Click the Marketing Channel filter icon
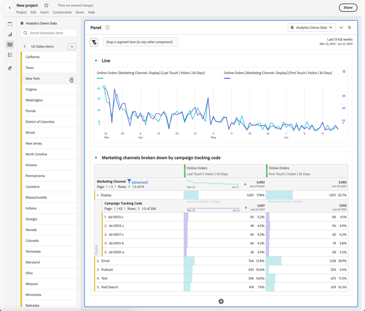The image size is (365, 311). coord(129,182)
